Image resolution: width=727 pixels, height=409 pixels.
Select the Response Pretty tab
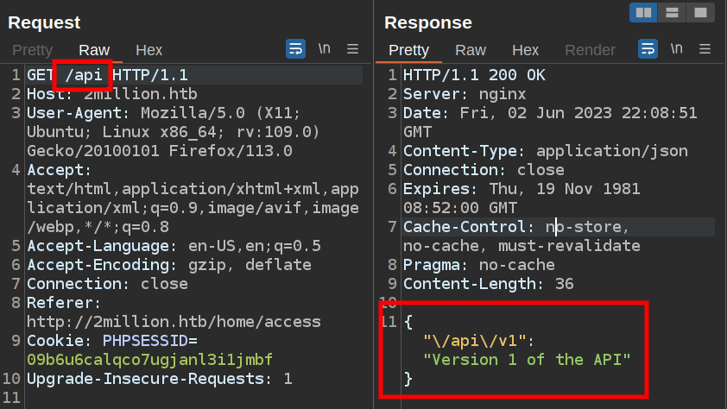[x=408, y=50]
